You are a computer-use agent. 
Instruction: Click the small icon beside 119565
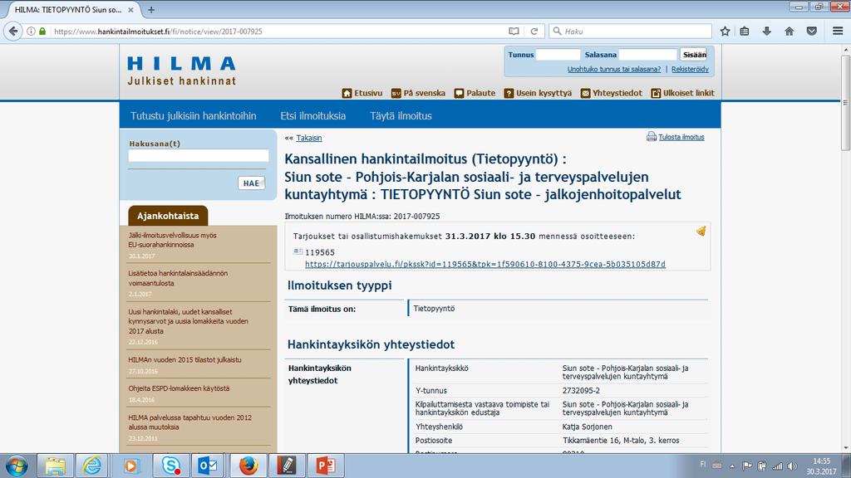[x=298, y=251]
